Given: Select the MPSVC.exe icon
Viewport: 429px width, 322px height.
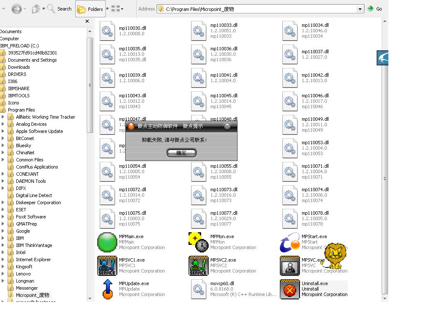Looking at the screenshot, I should coord(290,265).
